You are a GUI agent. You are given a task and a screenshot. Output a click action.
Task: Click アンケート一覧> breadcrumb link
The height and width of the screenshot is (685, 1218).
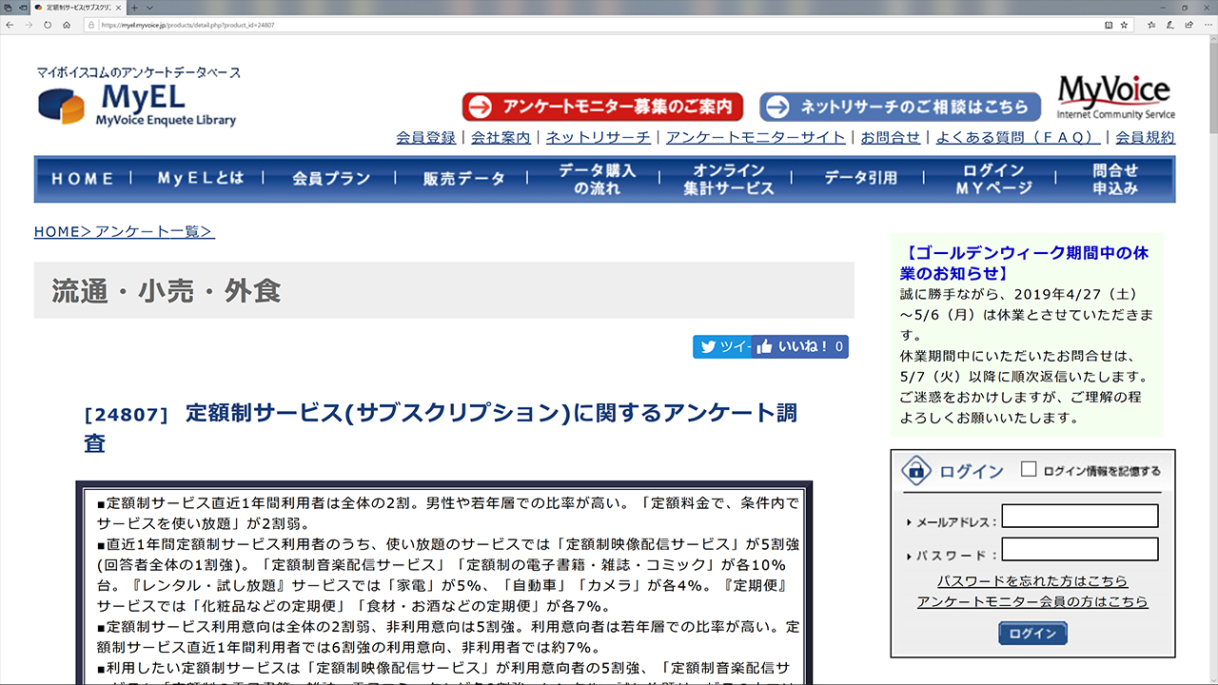point(155,231)
